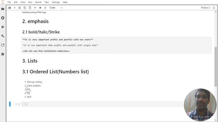Open the Running Terminals and Kernels panel
218x122 pixels.
[x=3, y=18]
